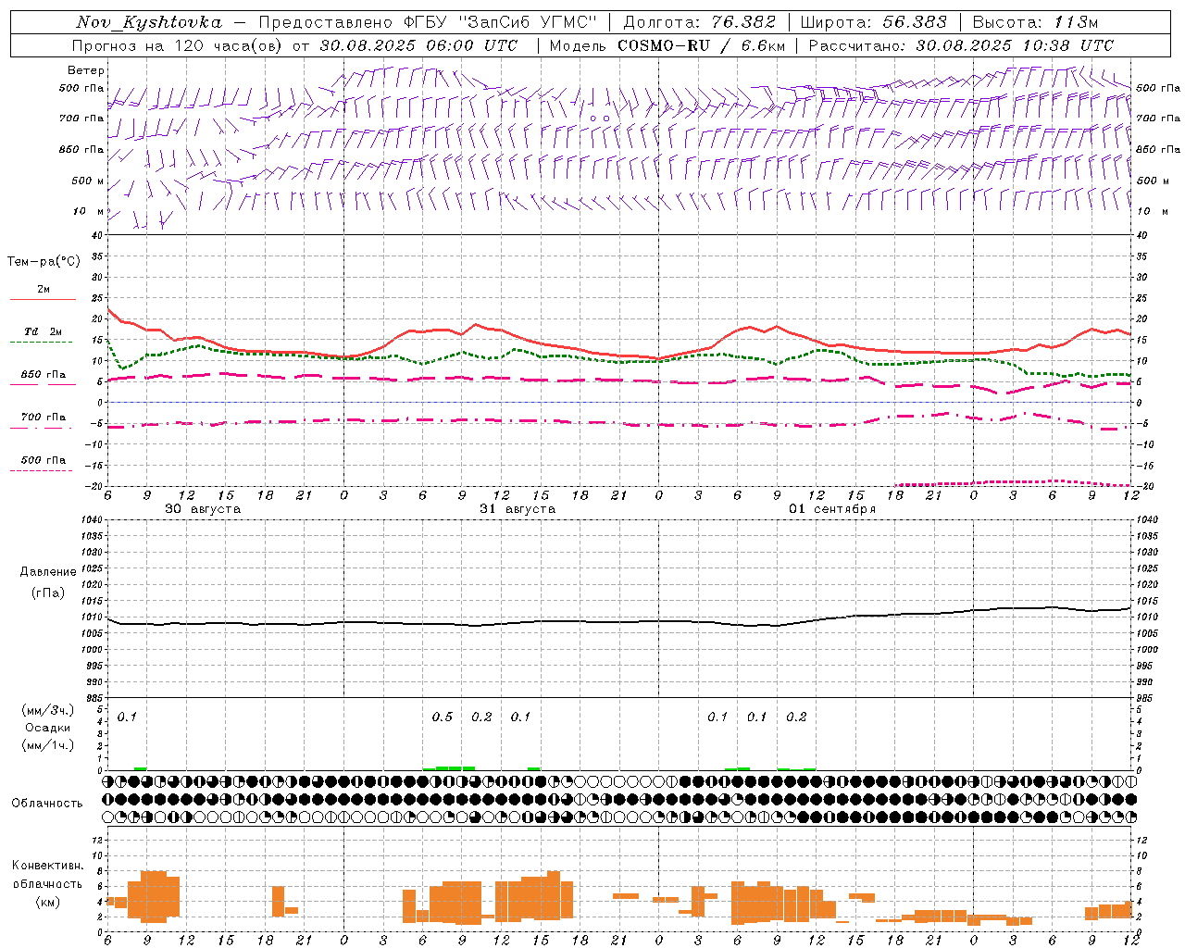
Task: Click the 0.5 precipitation value
Action: 443,717
